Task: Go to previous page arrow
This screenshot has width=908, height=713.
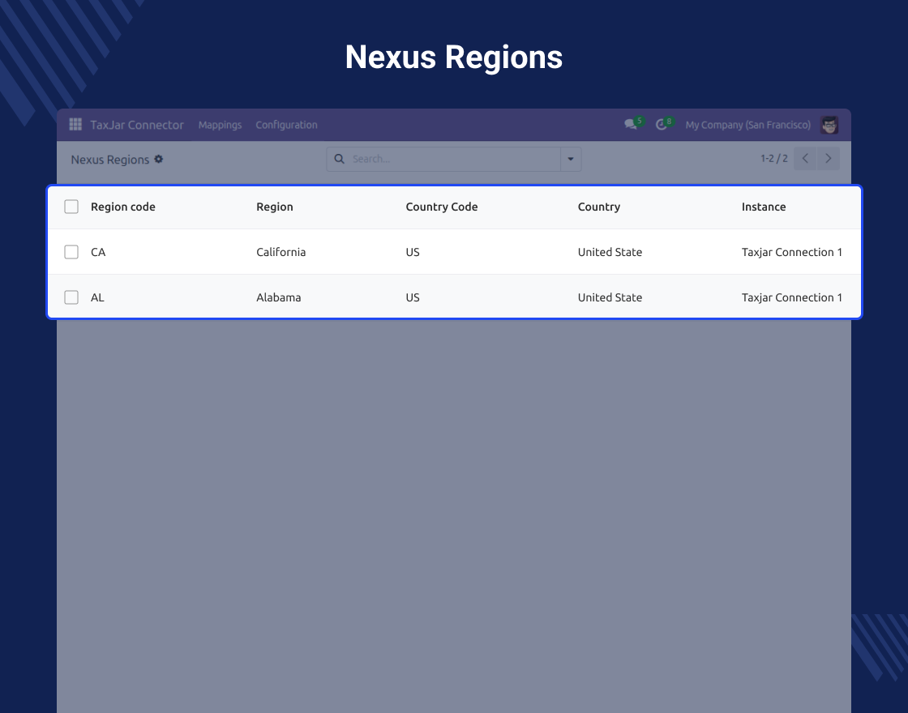Action: [x=805, y=159]
